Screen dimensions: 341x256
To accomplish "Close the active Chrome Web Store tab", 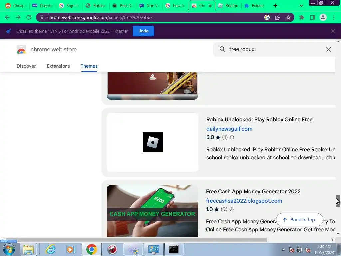I will [210, 6].
